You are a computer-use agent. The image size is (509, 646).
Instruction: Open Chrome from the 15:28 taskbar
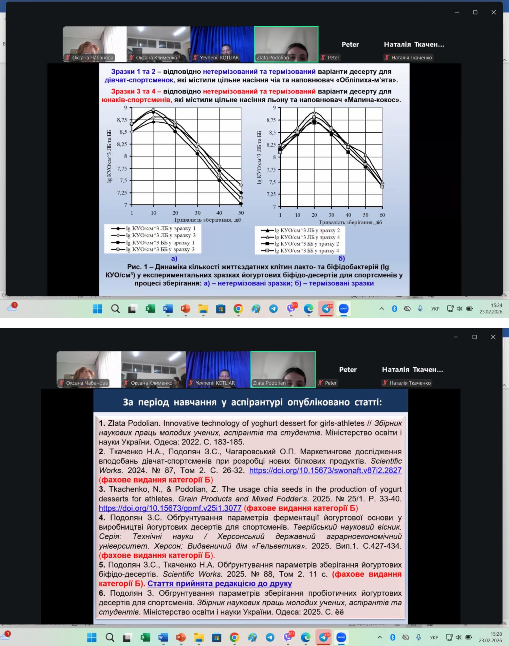pyautogui.click(x=234, y=637)
